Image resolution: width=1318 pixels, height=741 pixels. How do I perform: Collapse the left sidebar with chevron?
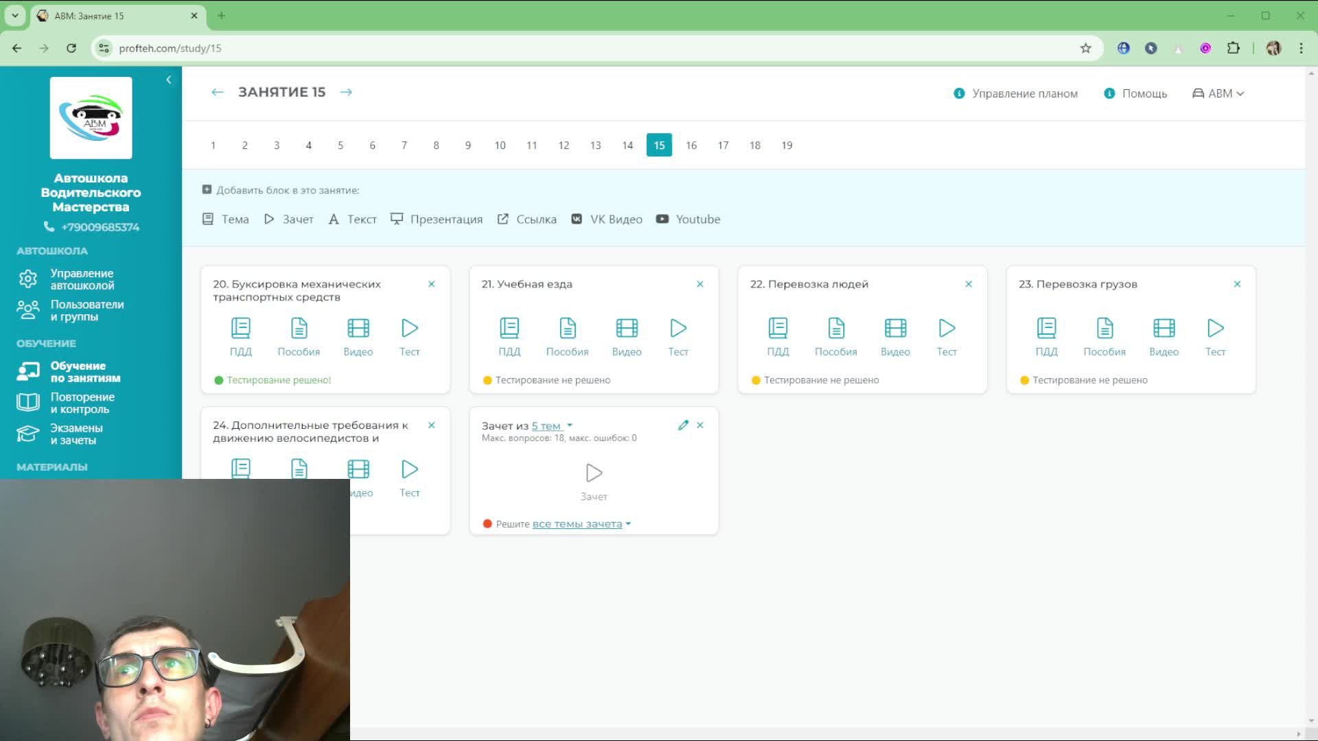[x=169, y=80]
